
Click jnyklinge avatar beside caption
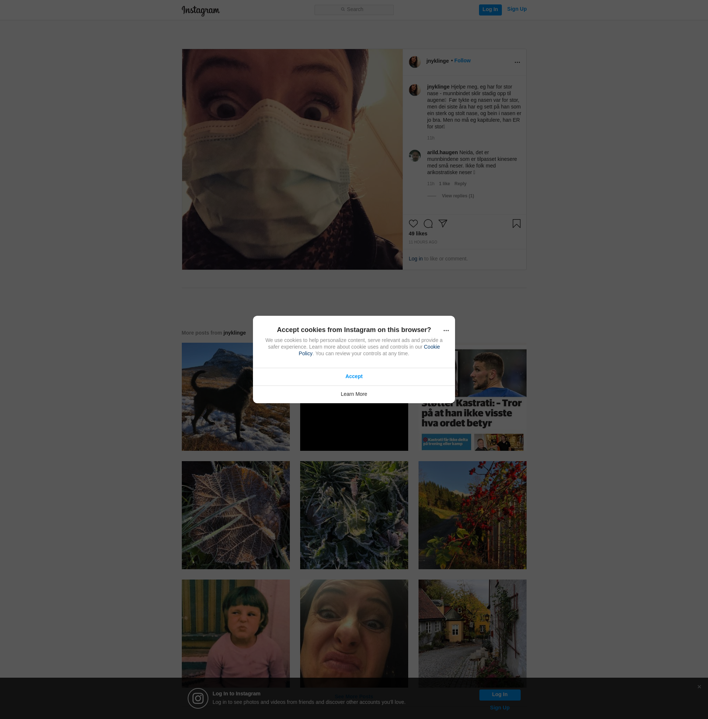[414, 90]
